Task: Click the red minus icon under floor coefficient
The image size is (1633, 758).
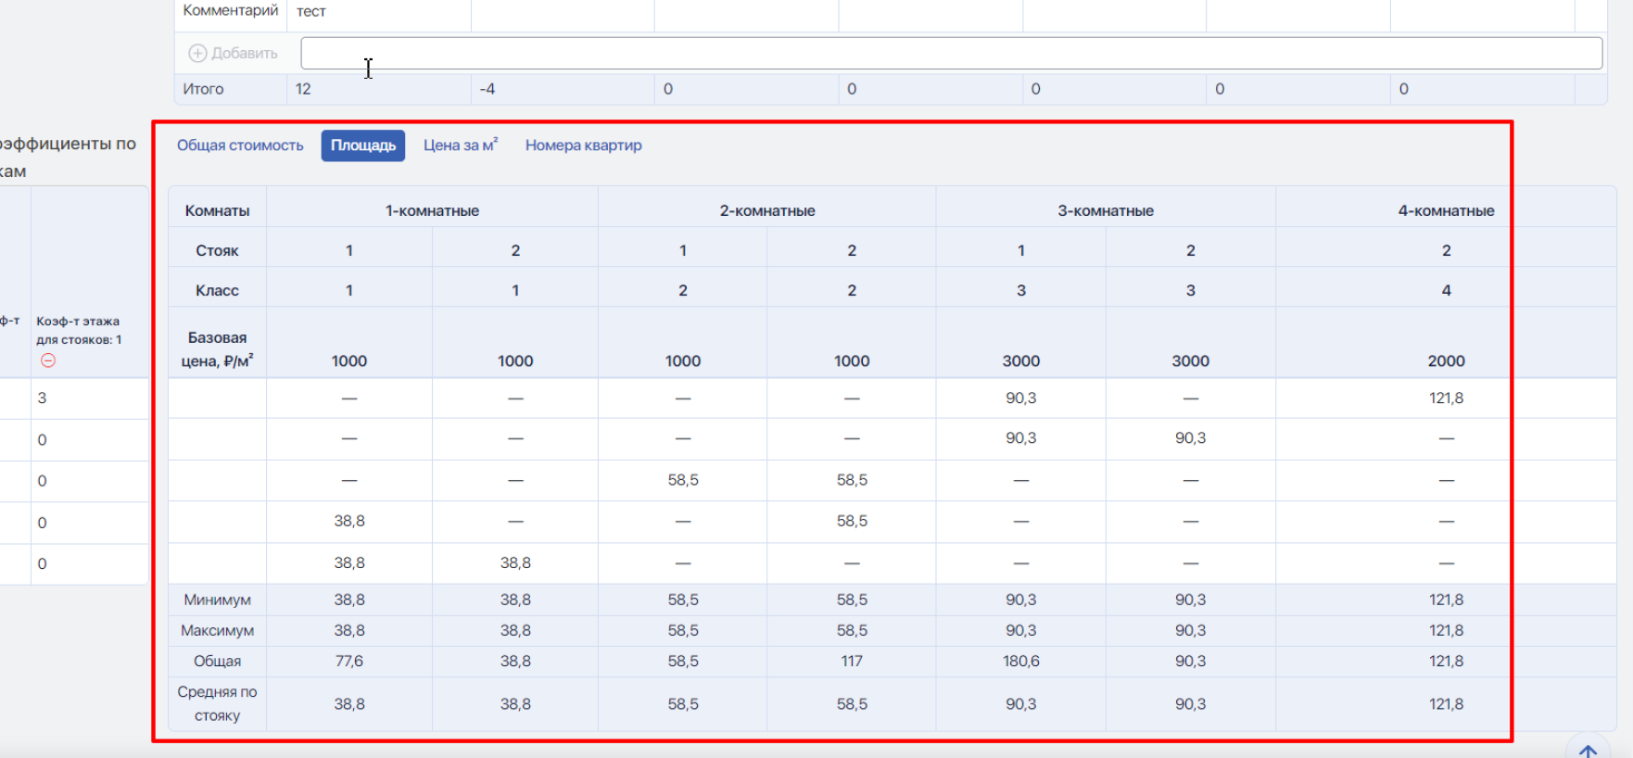Action: click(x=48, y=360)
